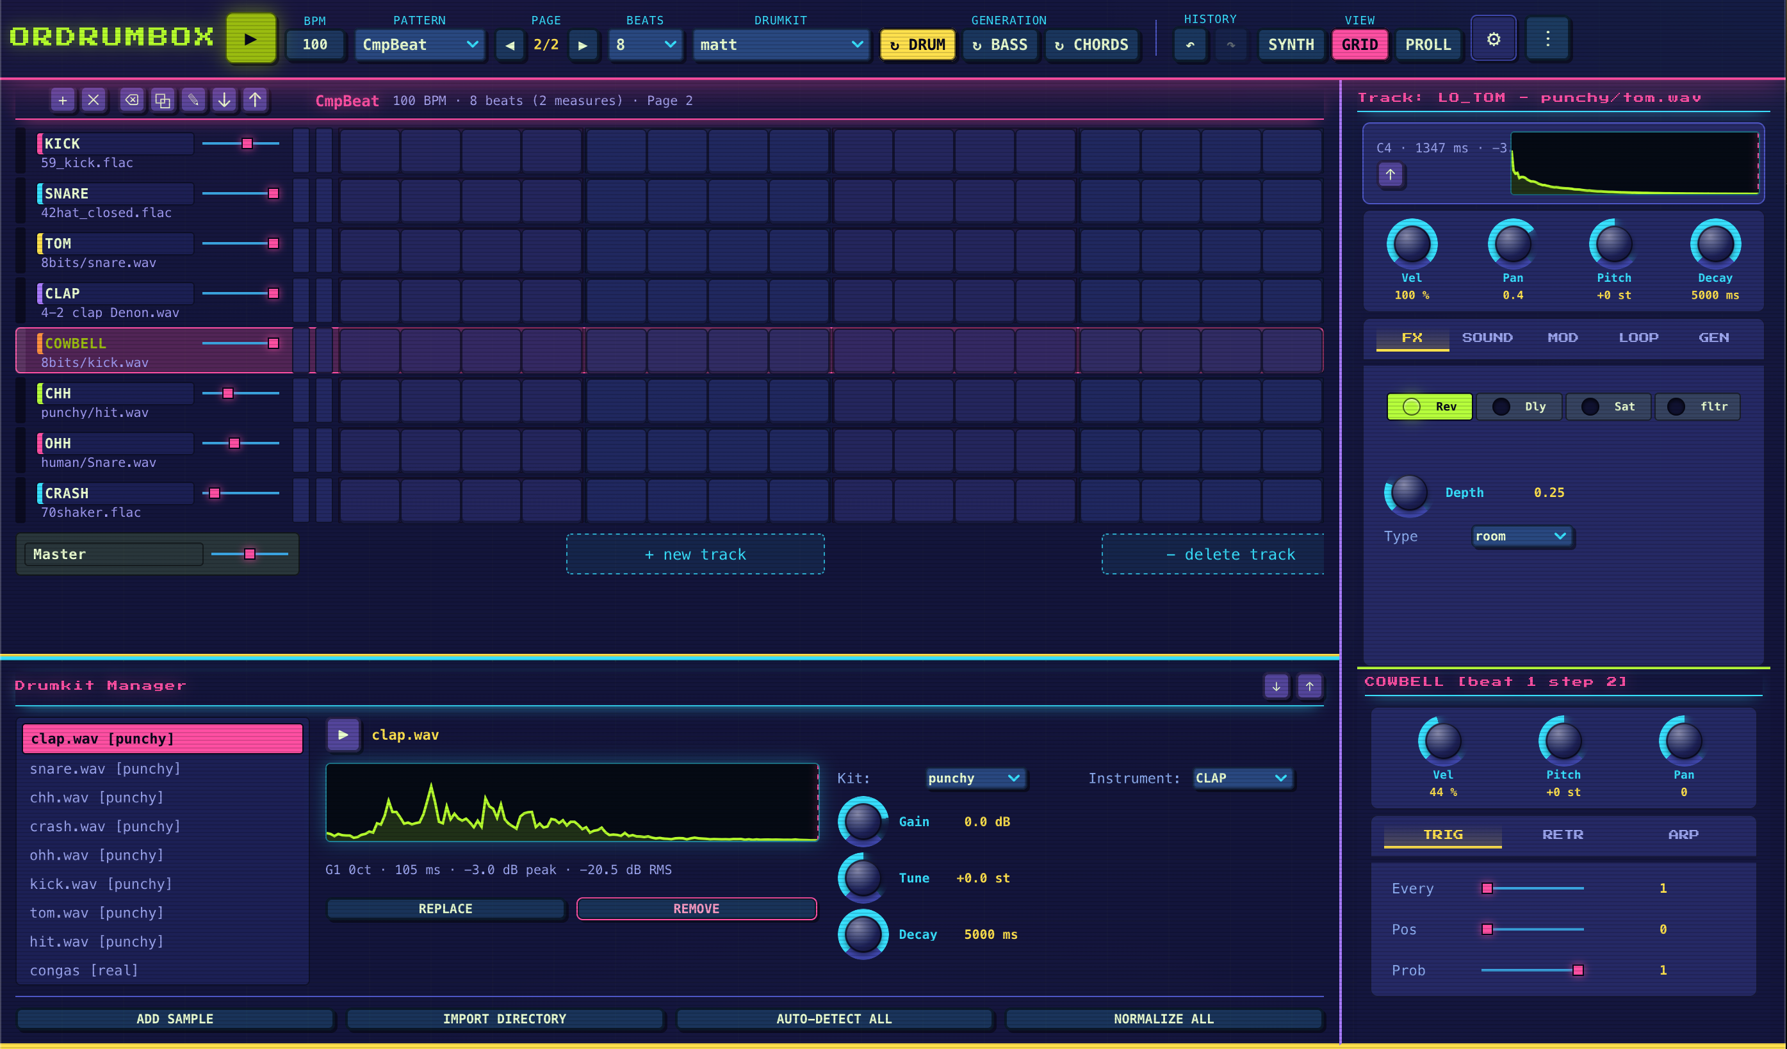Open reverb Type dropdown showing room
The height and width of the screenshot is (1049, 1787).
[1522, 536]
